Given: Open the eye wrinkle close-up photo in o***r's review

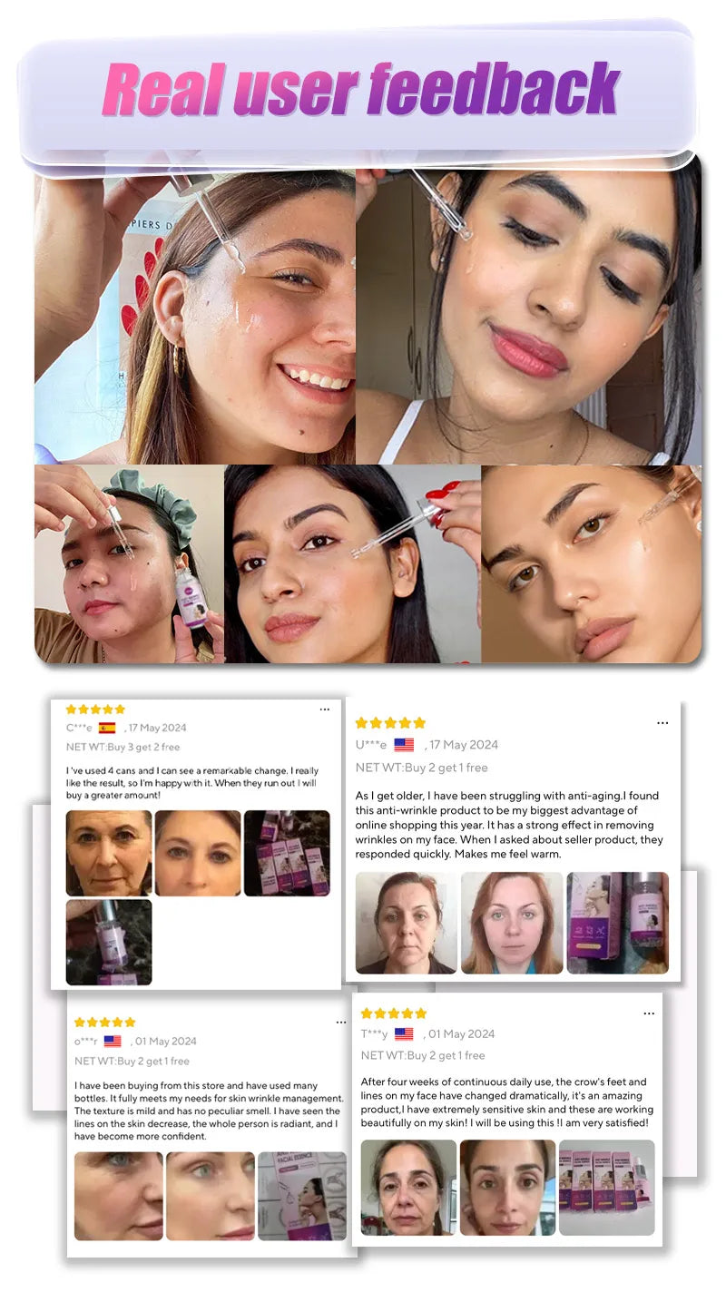Looking at the screenshot, I should (119, 1196).
